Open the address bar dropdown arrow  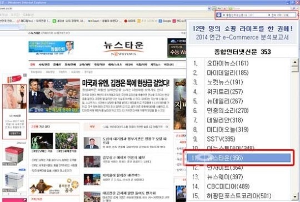coord(209,8)
